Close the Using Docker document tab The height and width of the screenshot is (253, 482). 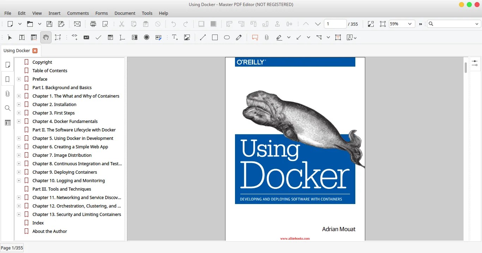(35, 50)
